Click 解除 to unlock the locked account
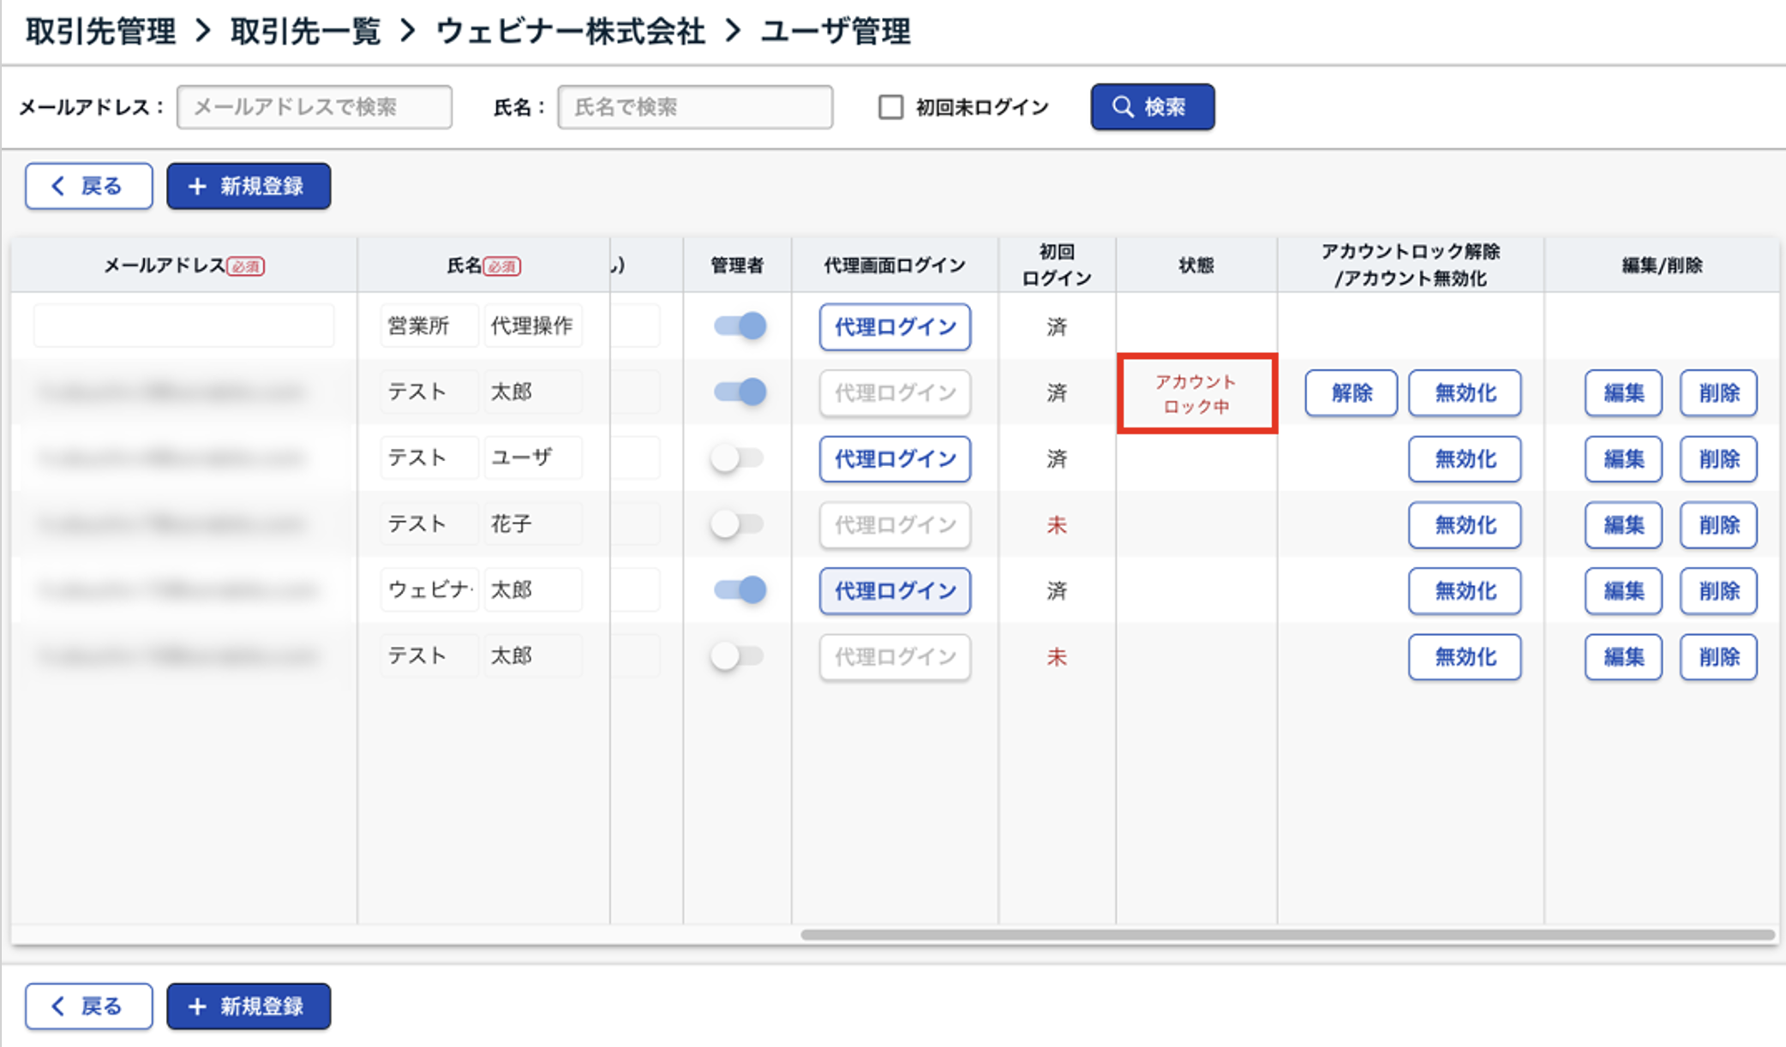Screen dimensions: 1786x1047 coord(1351,393)
